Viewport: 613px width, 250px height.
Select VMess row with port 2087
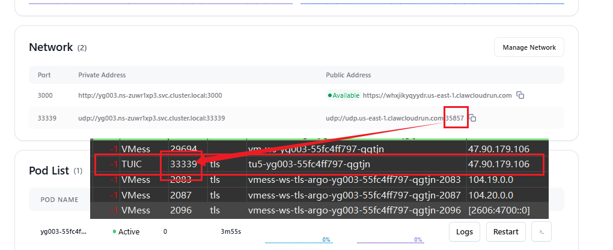pyautogui.click(x=319, y=195)
